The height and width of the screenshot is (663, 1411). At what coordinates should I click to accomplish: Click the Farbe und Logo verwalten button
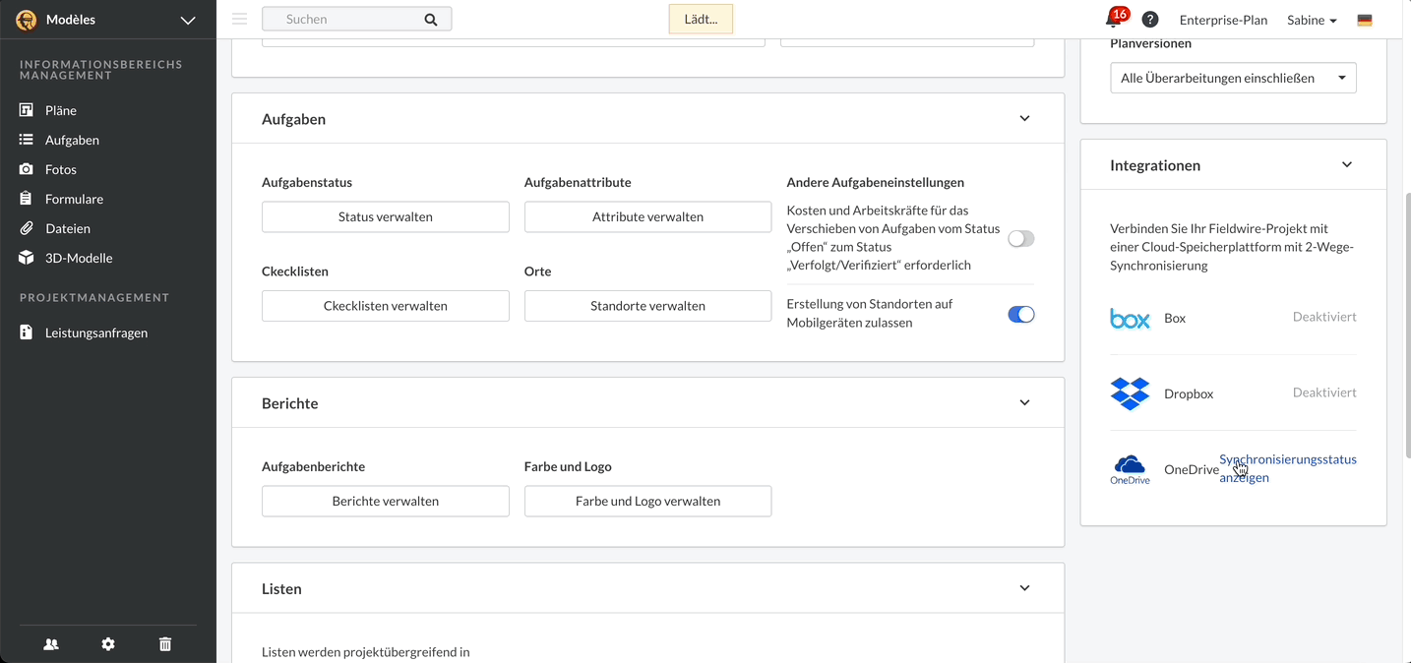point(647,502)
